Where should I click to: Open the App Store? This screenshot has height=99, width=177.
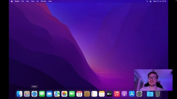(132, 94)
